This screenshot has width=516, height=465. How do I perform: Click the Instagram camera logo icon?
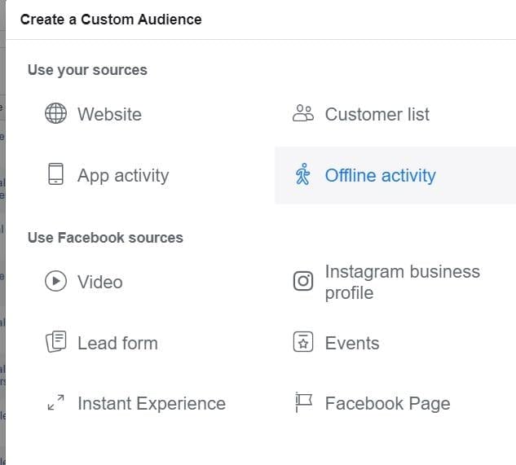[x=303, y=281]
